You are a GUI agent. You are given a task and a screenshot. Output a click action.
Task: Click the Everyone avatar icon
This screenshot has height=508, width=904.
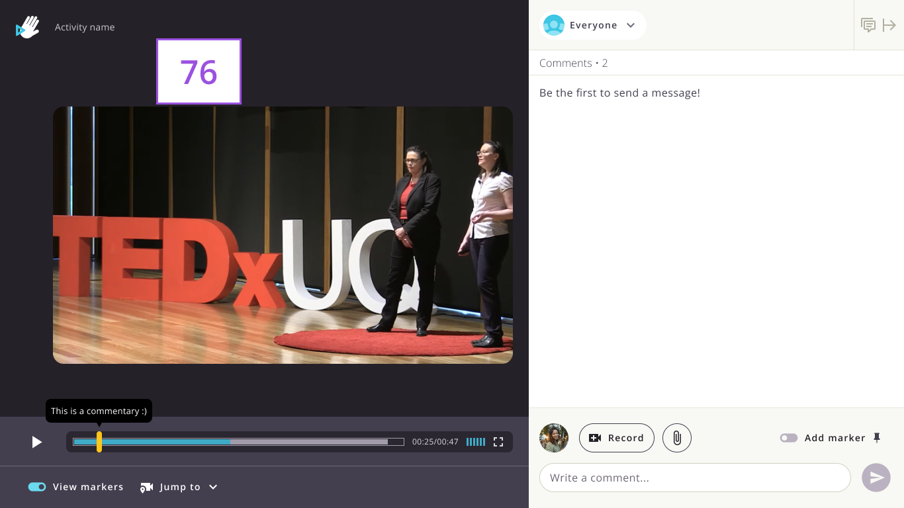point(554,25)
